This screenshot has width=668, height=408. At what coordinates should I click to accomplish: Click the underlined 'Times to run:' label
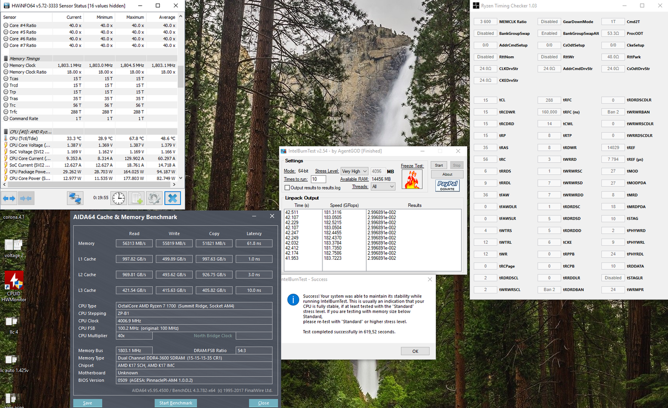[x=296, y=179]
